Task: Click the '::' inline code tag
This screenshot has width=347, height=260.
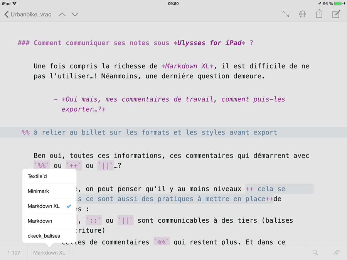Action: (94, 220)
